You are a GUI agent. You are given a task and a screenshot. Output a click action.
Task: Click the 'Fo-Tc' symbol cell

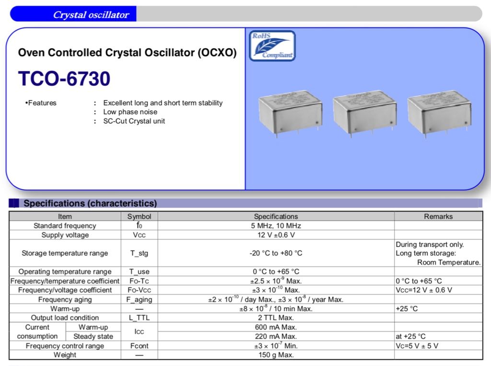(140, 281)
